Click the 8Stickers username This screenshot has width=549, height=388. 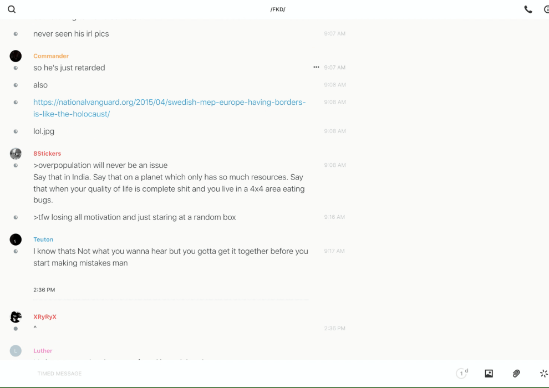coord(47,154)
